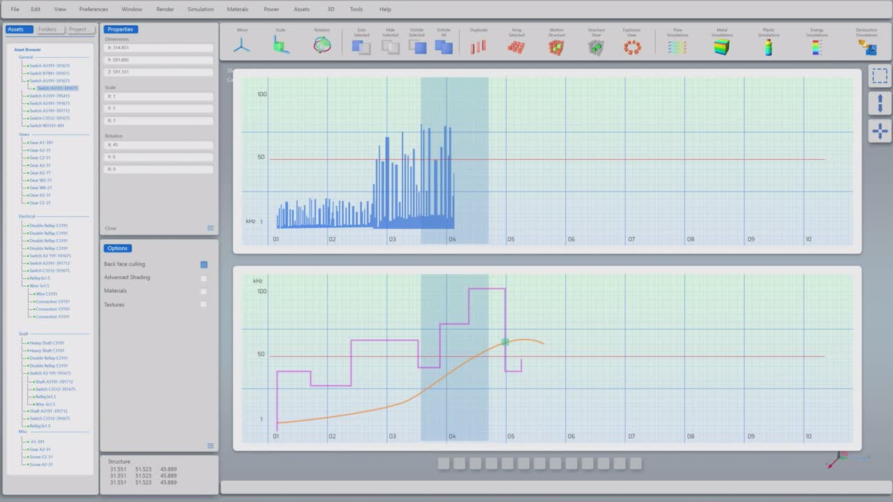The width and height of the screenshot is (893, 502).
Task: Enable the Textures option
Action: pos(204,305)
